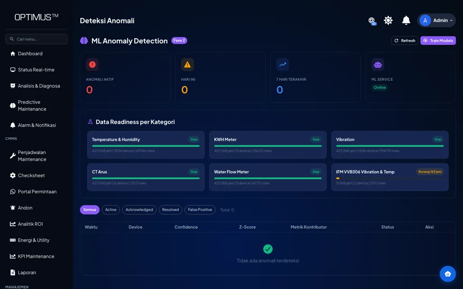Focus the Cari menu search field
The width and height of the screenshot is (463, 289).
pyautogui.click(x=36, y=39)
